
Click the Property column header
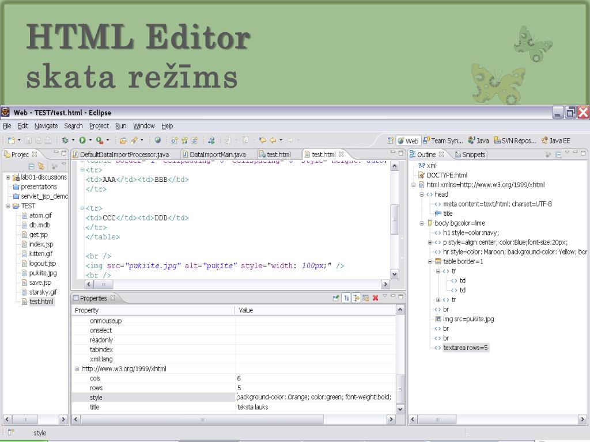point(153,310)
